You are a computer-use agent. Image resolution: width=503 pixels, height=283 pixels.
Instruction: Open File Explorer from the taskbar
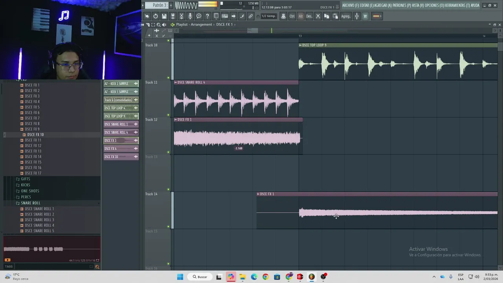coord(242,277)
